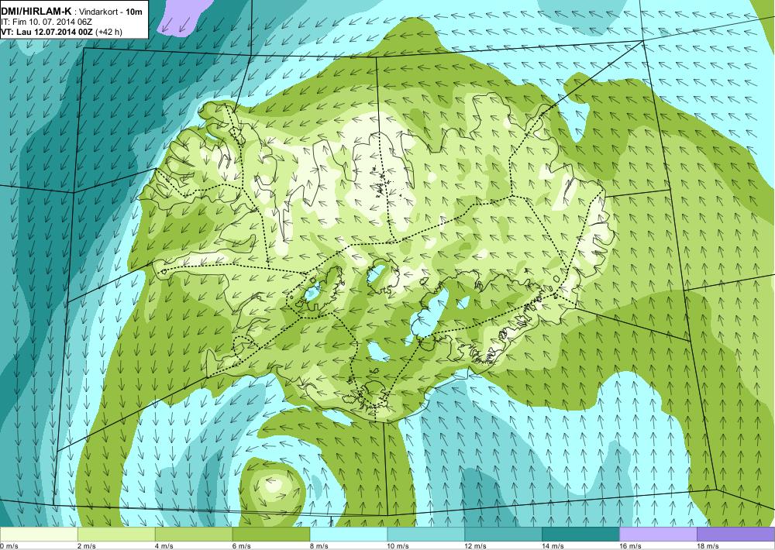Click the '0 m/s' legend label
This screenshot has height=550, width=775.
tap(9, 545)
